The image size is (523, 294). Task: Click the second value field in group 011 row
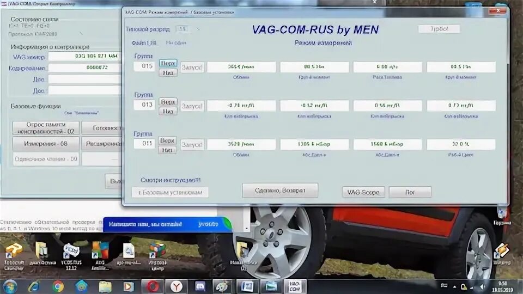(x=314, y=144)
